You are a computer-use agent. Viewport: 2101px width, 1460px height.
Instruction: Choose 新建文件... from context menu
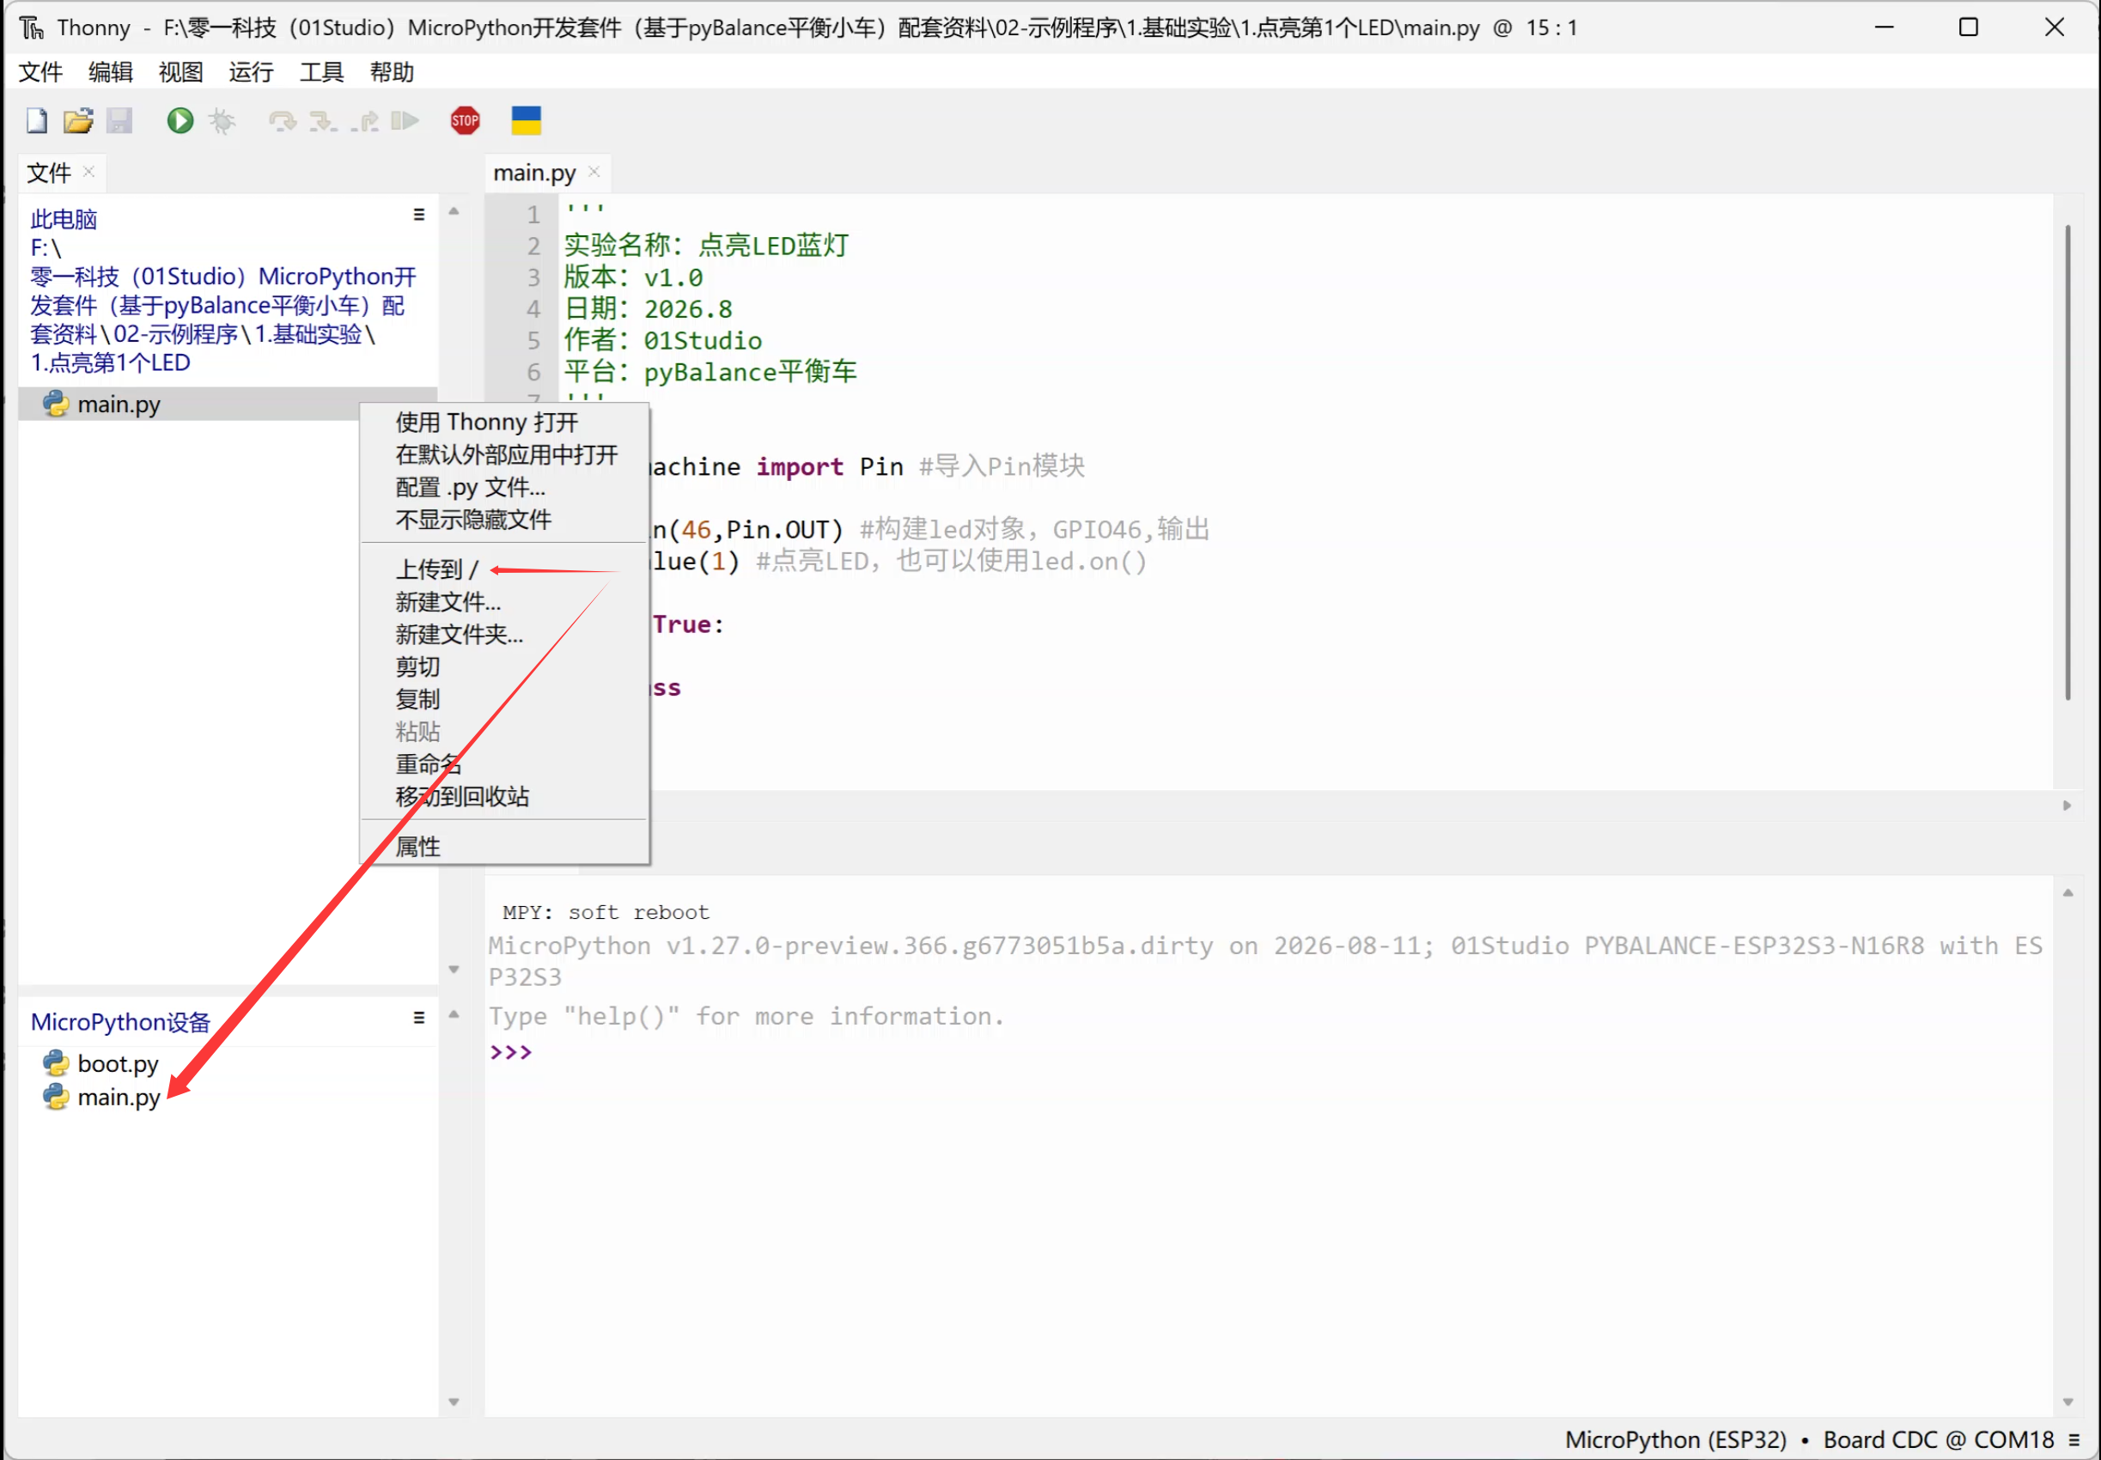point(505,602)
